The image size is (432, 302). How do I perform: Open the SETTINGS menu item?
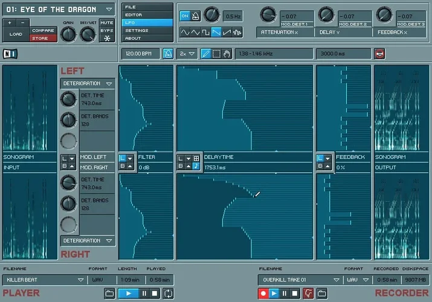147,30
